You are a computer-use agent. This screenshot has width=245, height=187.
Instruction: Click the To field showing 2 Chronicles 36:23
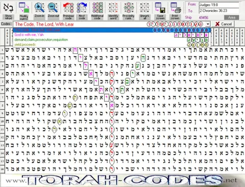click(x=219, y=11)
